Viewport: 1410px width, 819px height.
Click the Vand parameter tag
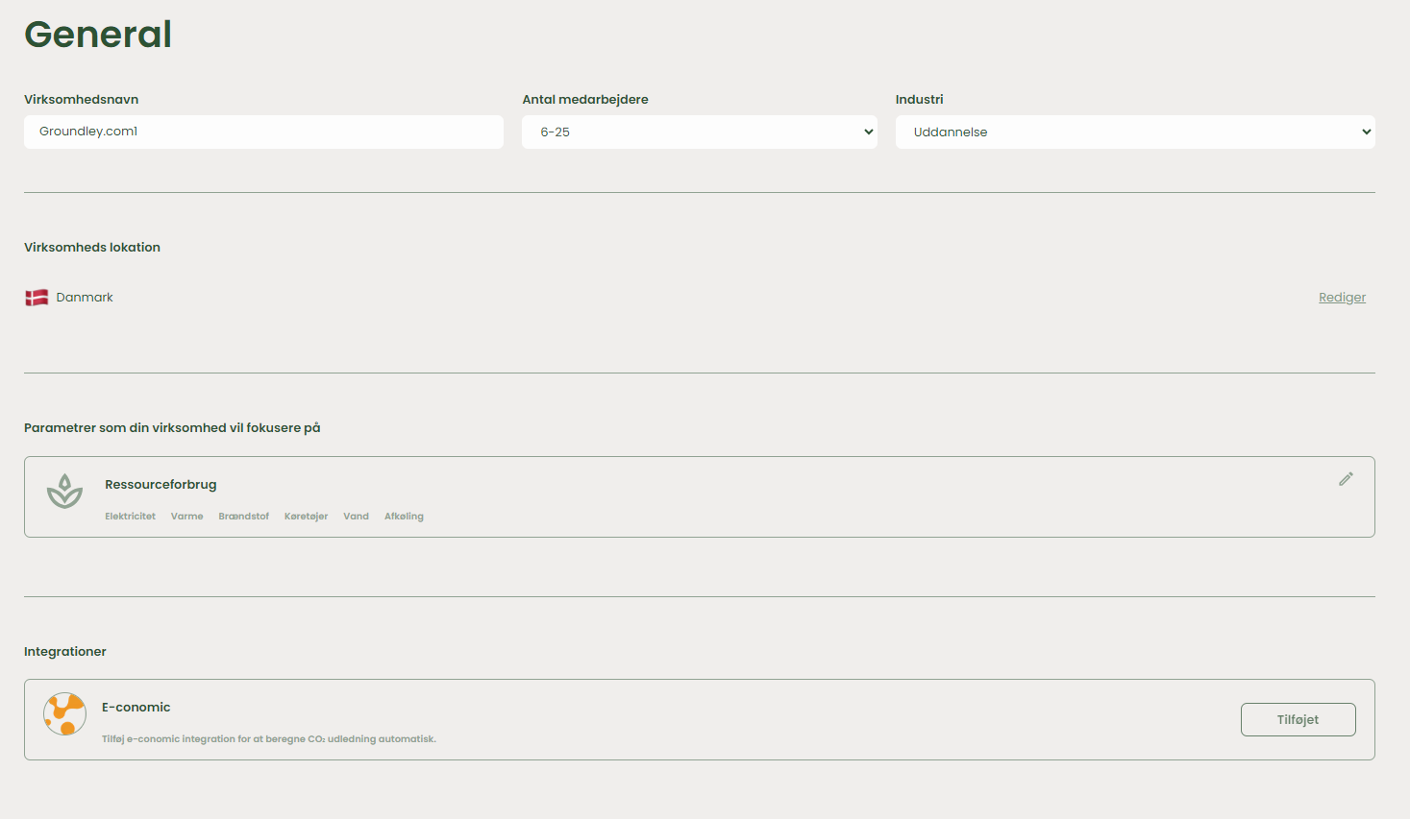(x=356, y=517)
